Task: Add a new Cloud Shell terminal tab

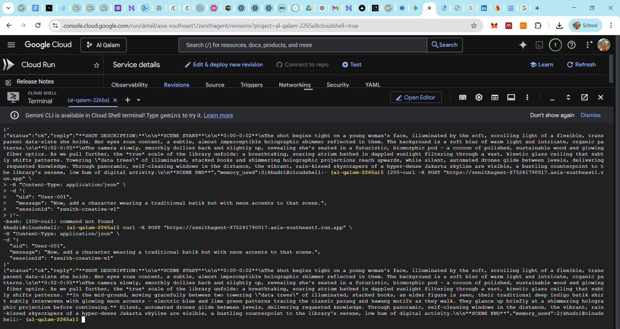Action: click(x=128, y=100)
